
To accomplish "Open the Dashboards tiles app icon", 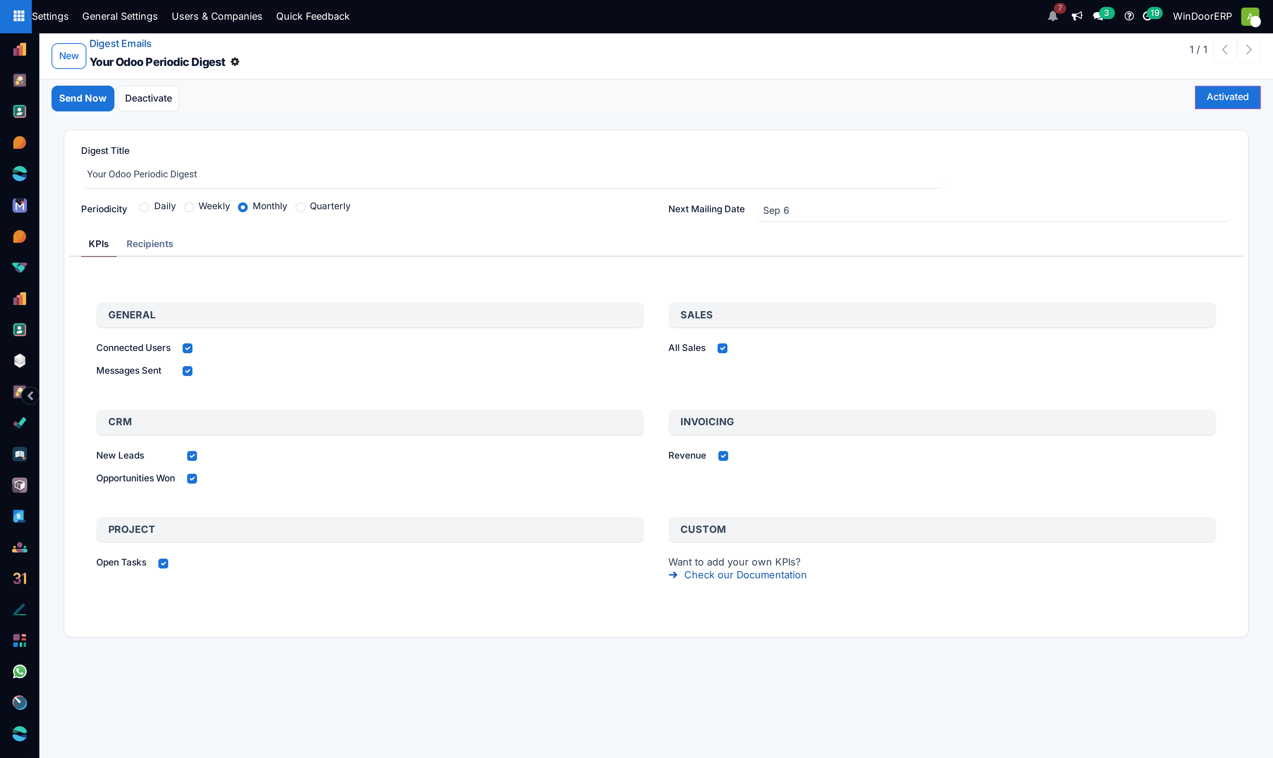I will (19, 641).
